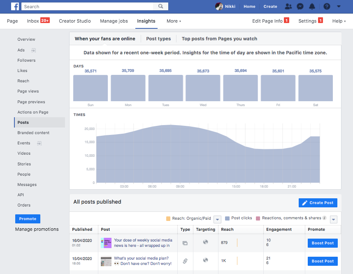
Task: Click the Create link in top bar
Action: [270, 7]
